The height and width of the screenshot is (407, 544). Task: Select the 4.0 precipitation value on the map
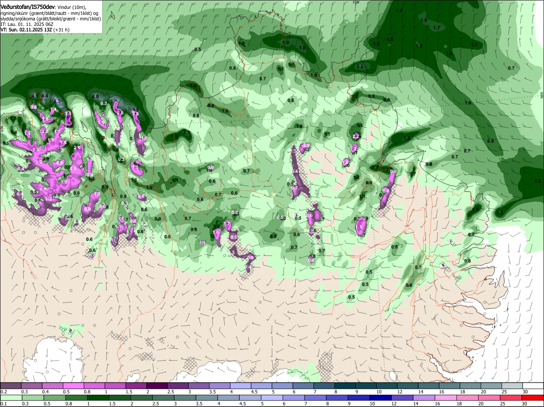[x=95, y=97]
